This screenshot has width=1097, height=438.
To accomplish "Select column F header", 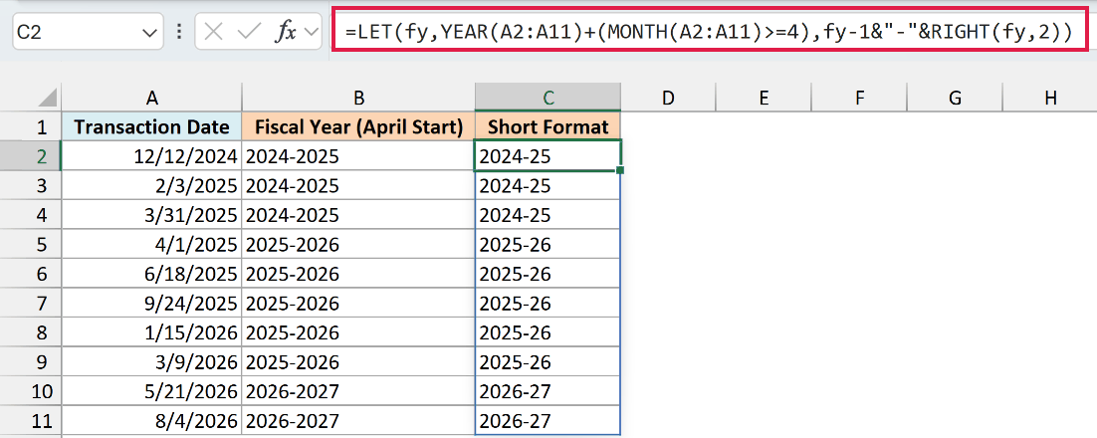I will [859, 98].
